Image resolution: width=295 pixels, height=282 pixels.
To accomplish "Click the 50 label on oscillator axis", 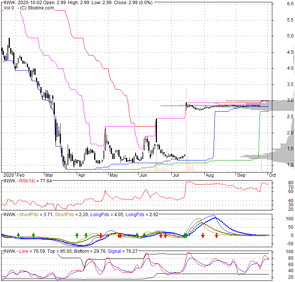I will point(291,227).
